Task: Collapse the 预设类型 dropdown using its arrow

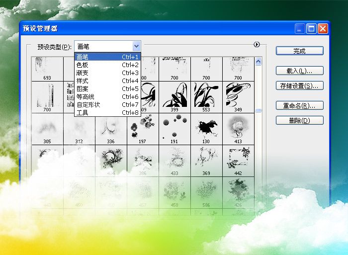Action: coord(137,46)
